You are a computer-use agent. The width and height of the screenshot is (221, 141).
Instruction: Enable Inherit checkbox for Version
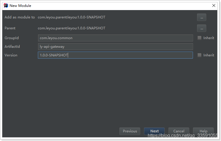coord(199,55)
